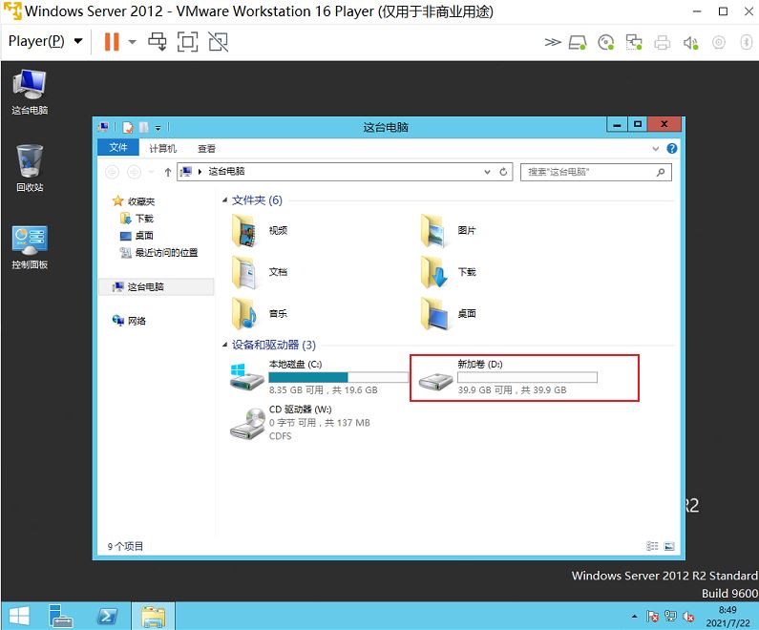Open Explorer help question mark icon
The width and height of the screenshot is (759, 630).
[x=672, y=149]
